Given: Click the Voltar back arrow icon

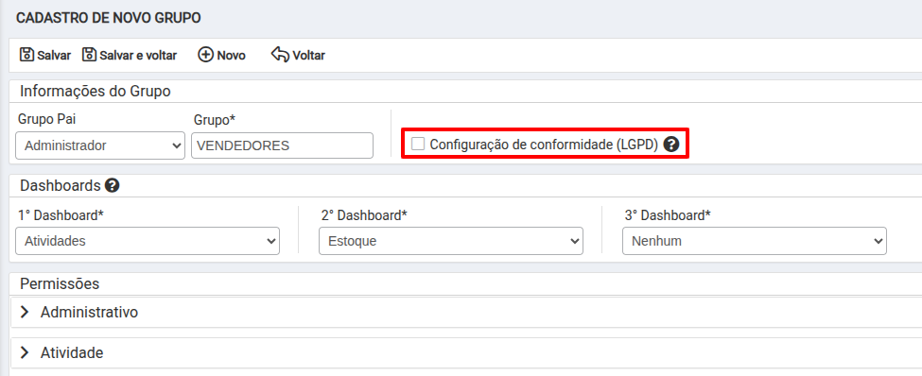Looking at the screenshot, I should pyautogui.click(x=280, y=55).
